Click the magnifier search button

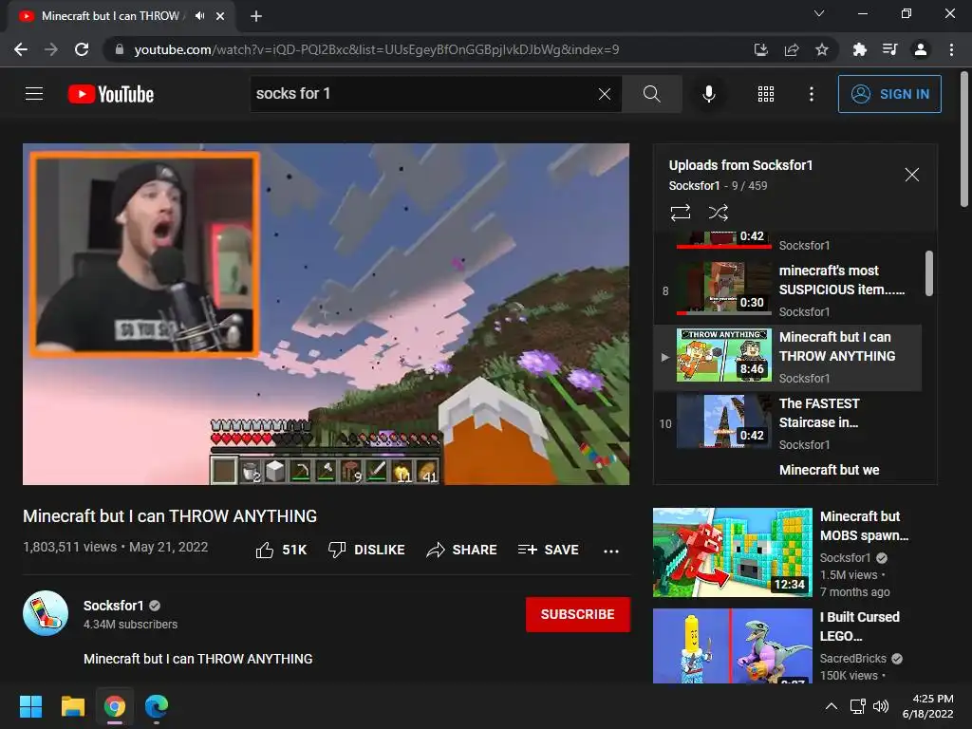651,94
